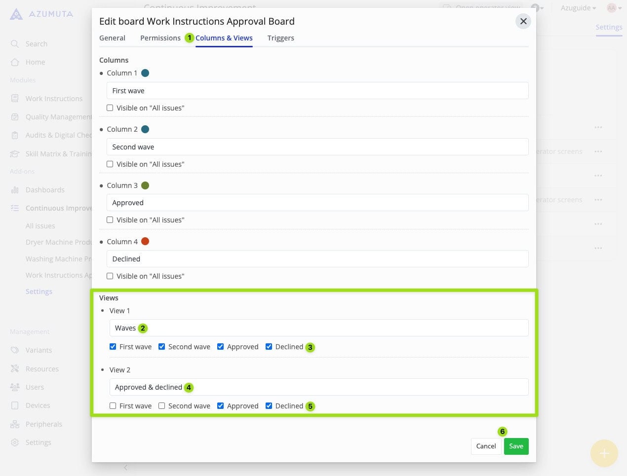The height and width of the screenshot is (476, 627).
Task: Click the Search magnifier icon in sidebar
Action: [15, 44]
